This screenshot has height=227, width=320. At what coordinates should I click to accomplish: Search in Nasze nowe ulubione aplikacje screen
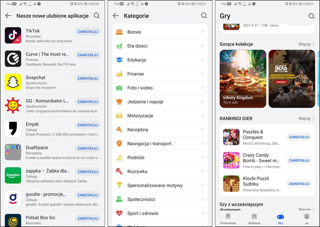click(x=97, y=15)
